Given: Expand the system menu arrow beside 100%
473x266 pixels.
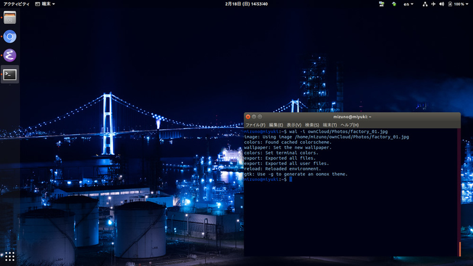Looking at the screenshot, I should 467,4.
